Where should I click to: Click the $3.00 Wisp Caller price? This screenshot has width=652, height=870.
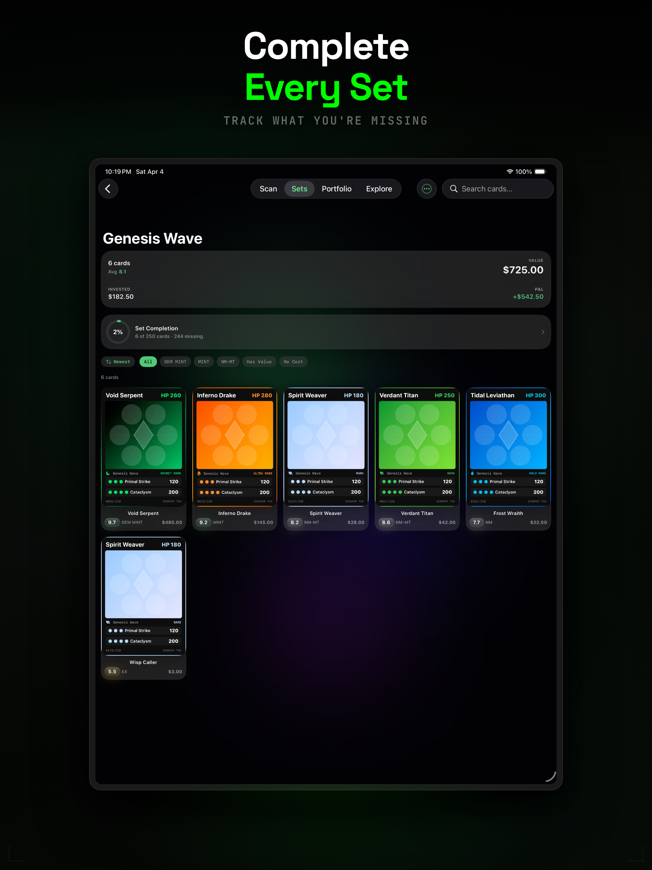pos(175,671)
